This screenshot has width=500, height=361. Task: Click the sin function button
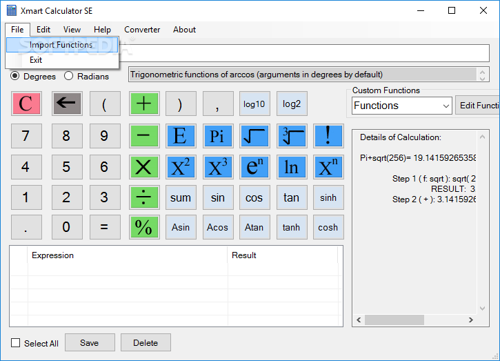point(218,197)
